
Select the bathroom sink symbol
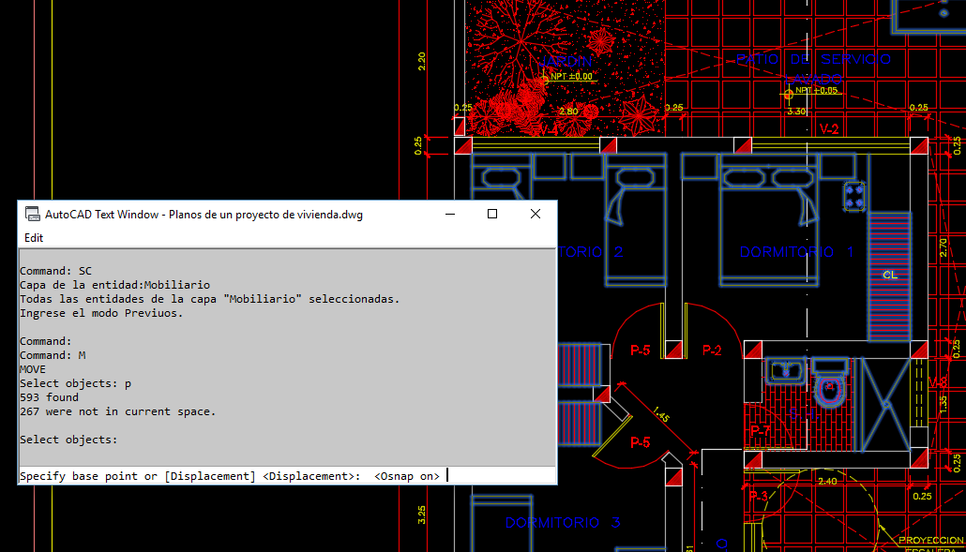(x=785, y=371)
